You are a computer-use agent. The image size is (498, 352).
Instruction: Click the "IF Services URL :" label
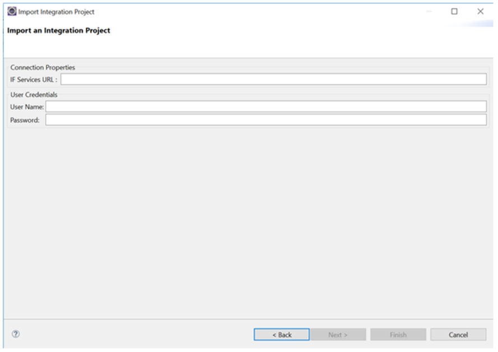tap(34, 79)
